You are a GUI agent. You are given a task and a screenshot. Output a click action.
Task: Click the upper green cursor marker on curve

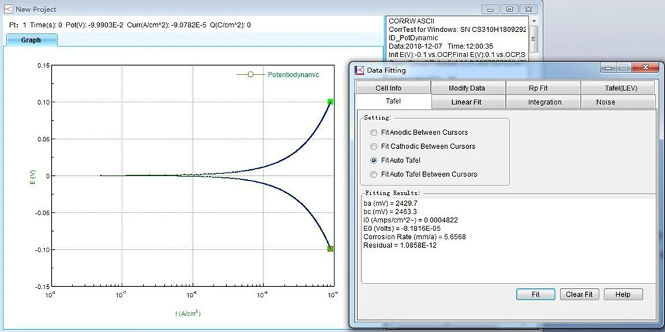point(330,102)
